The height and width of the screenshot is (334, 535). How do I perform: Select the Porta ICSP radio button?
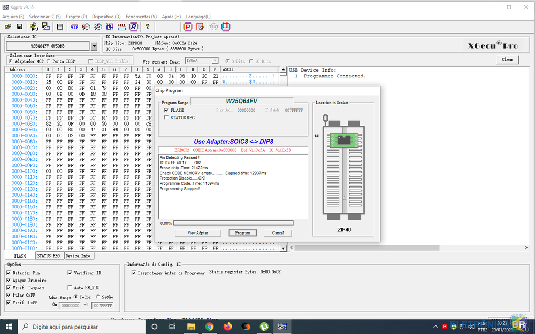point(49,61)
